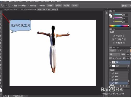Add a Levels adjustment
131x98 pixels.
coord(117,36)
